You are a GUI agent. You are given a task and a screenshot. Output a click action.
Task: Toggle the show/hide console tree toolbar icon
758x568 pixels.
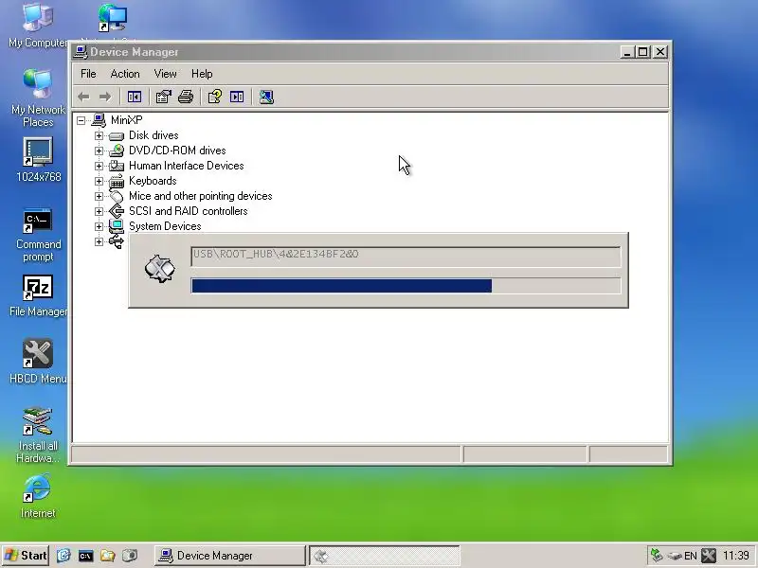[135, 98]
